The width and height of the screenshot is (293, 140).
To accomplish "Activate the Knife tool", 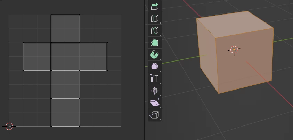I will pyautogui.click(x=155, y=30).
